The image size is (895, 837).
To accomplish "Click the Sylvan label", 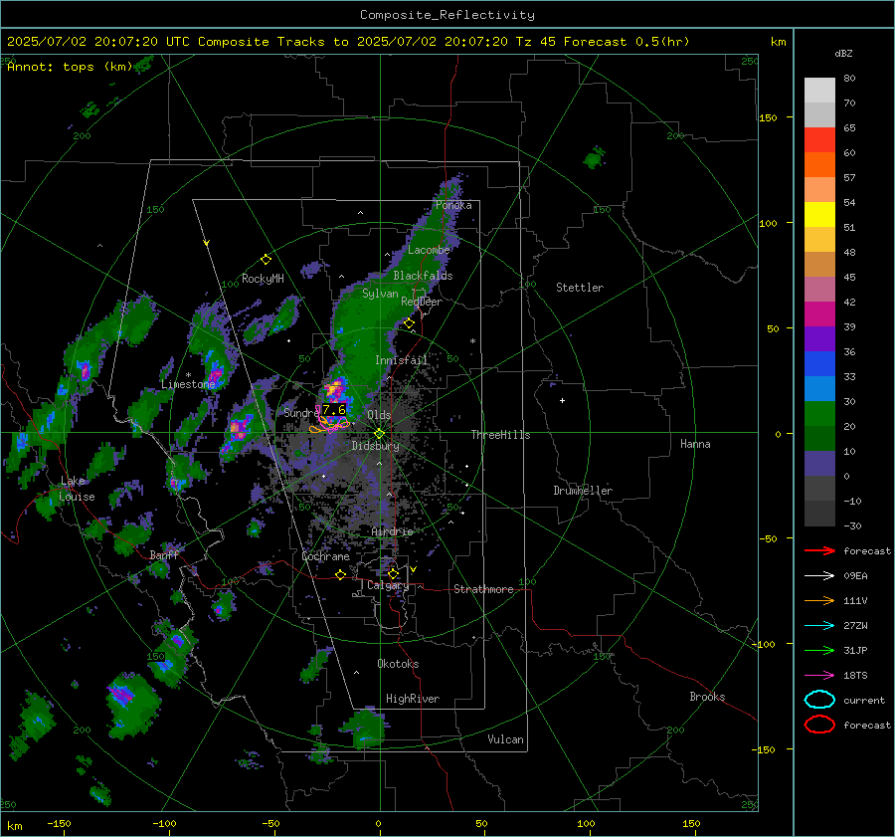I will pyautogui.click(x=380, y=294).
